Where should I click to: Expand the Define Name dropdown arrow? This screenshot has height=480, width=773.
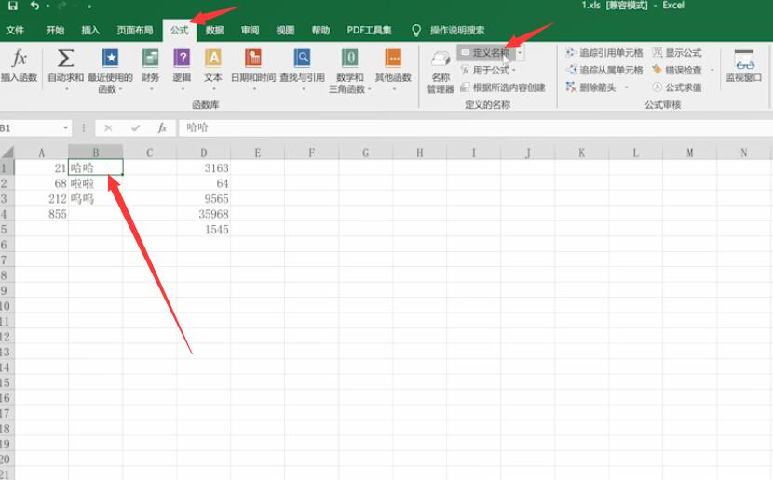(x=520, y=53)
